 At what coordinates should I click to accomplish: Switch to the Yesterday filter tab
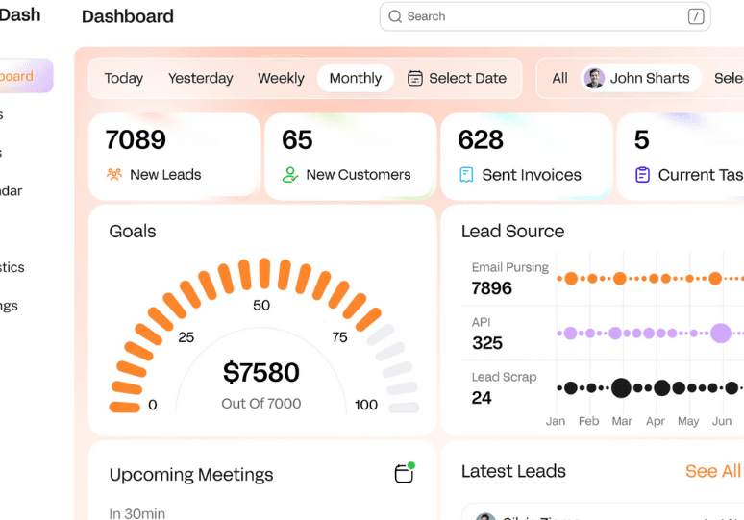[200, 79]
